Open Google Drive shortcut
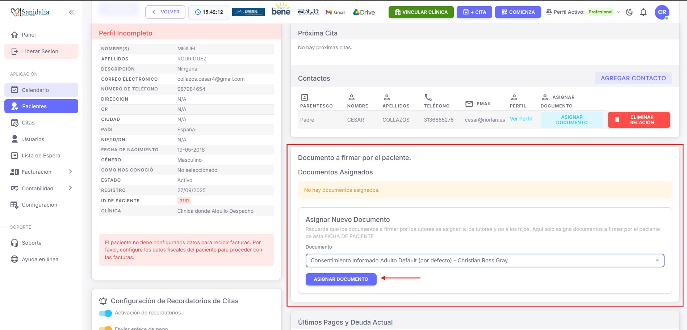Screen dimensions: 687x330 click(x=364, y=12)
